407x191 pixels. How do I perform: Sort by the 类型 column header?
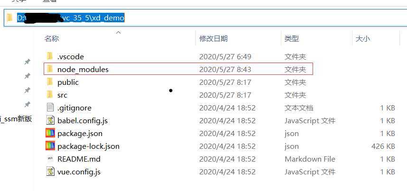(292, 39)
